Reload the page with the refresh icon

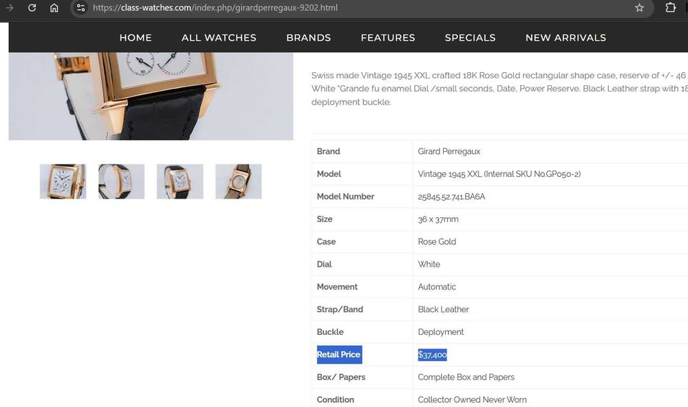click(x=32, y=8)
